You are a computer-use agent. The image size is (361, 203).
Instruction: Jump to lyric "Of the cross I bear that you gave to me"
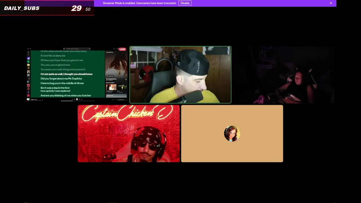point(61,60)
